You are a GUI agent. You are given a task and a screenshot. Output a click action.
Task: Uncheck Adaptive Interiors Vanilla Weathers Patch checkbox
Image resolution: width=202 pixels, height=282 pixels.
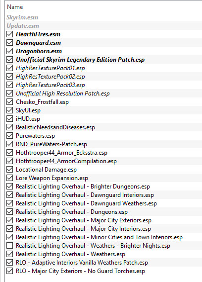10,263
